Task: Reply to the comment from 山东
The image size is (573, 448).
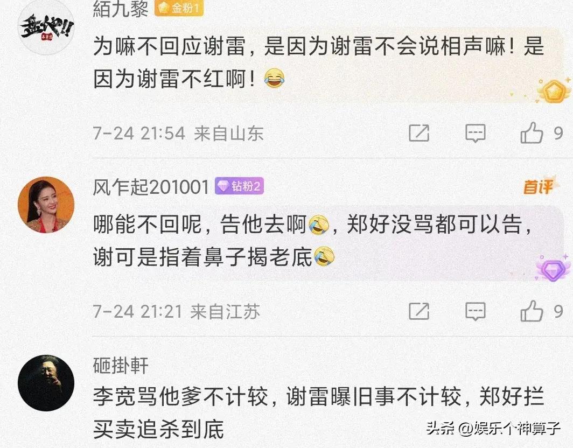Action: [x=476, y=133]
